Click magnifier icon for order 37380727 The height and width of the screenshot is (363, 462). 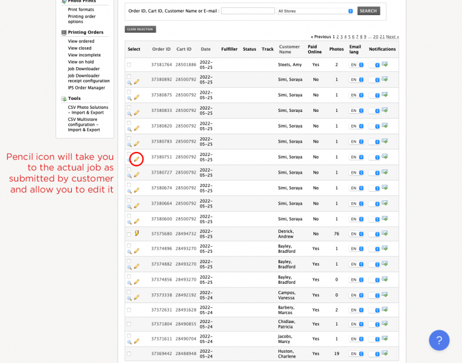(x=129, y=175)
